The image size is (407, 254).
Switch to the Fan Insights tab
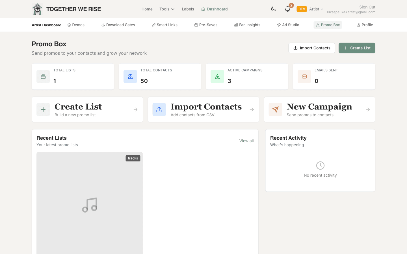[x=247, y=25]
